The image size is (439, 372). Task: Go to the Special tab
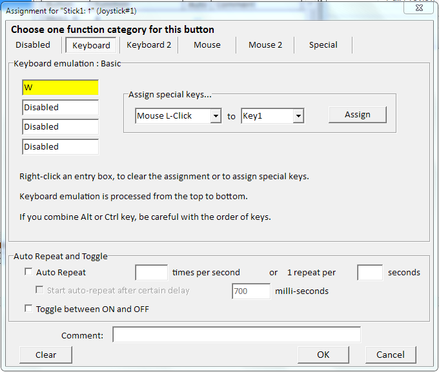(x=323, y=45)
